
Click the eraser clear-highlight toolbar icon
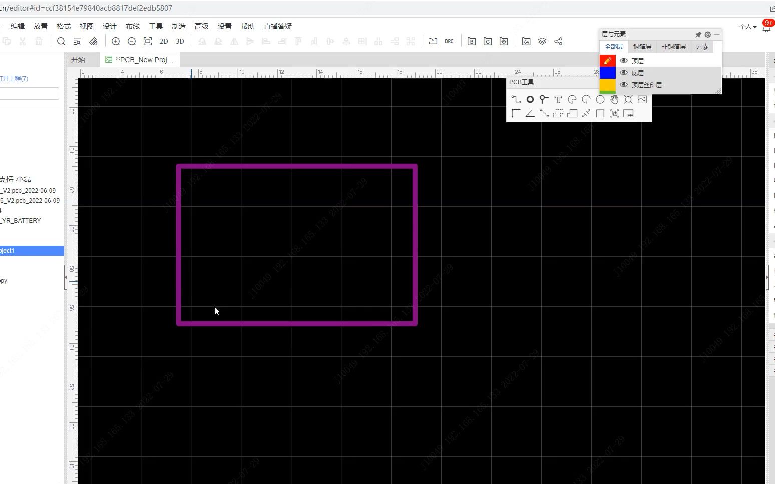coord(93,41)
